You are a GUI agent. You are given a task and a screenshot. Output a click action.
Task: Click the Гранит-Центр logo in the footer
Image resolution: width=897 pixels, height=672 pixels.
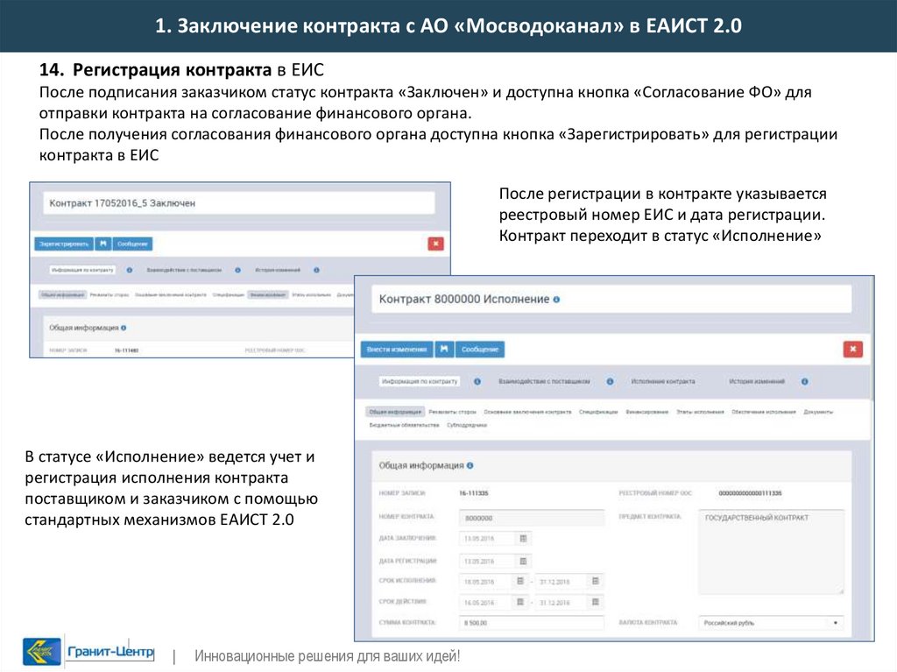point(88,651)
